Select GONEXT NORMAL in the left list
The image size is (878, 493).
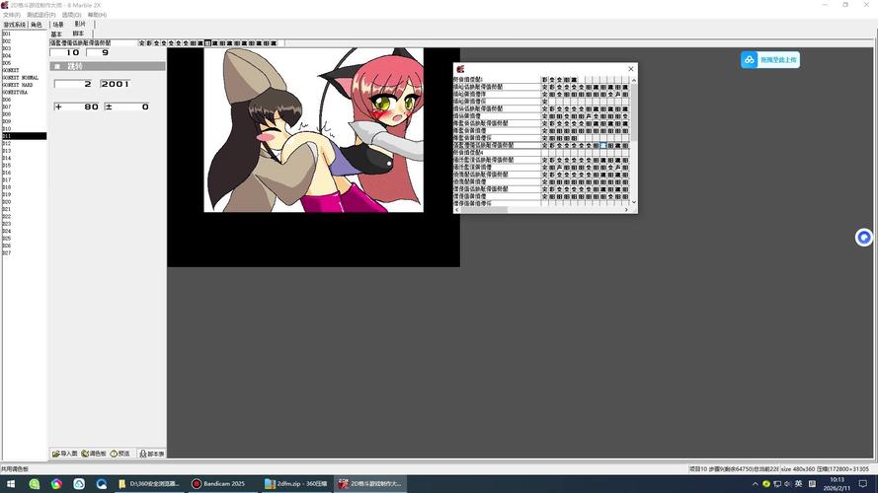[x=24, y=78]
